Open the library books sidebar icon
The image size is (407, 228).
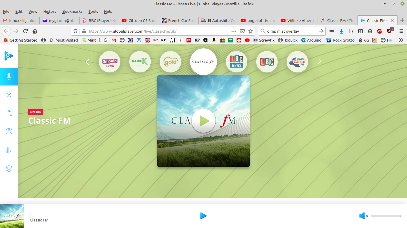point(9,150)
